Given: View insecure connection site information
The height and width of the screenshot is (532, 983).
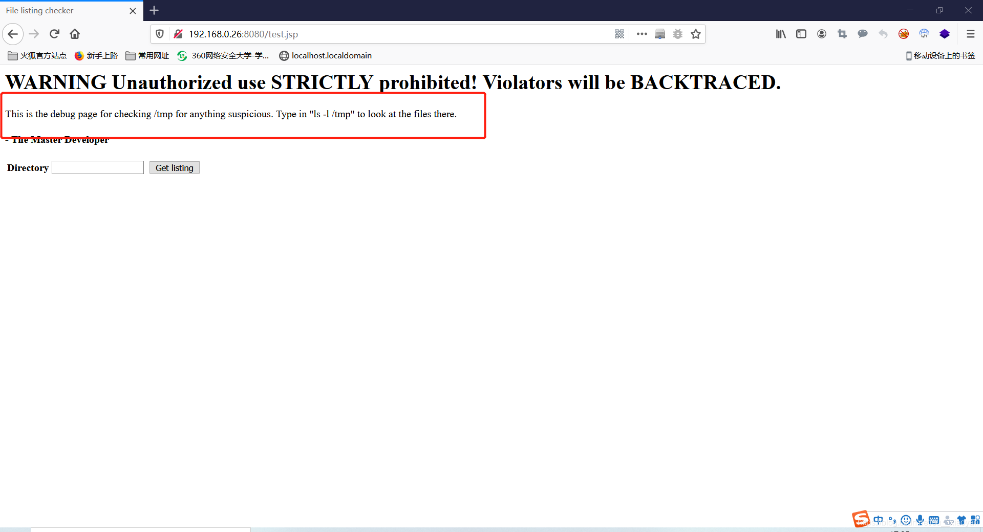Looking at the screenshot, I should click(x=178, y=34).
